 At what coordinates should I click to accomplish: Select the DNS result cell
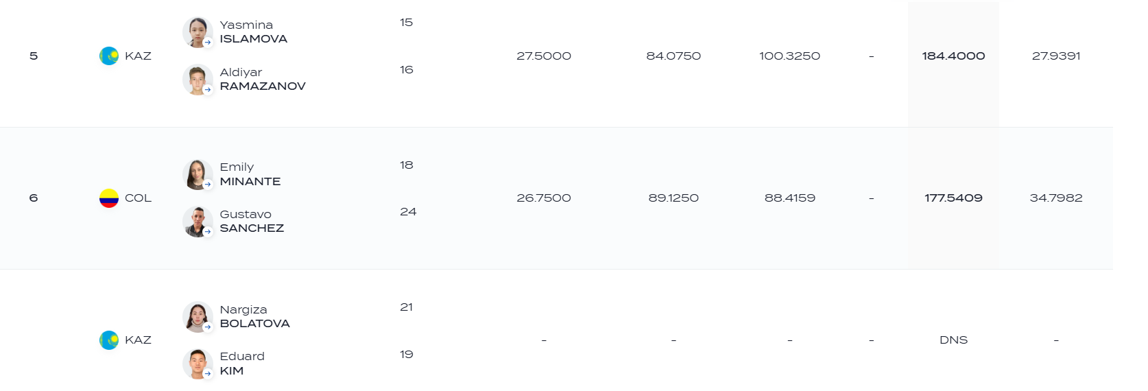[x=953, y=340]
